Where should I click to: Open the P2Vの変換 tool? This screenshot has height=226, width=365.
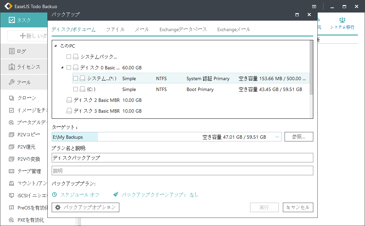pos(25,159)
